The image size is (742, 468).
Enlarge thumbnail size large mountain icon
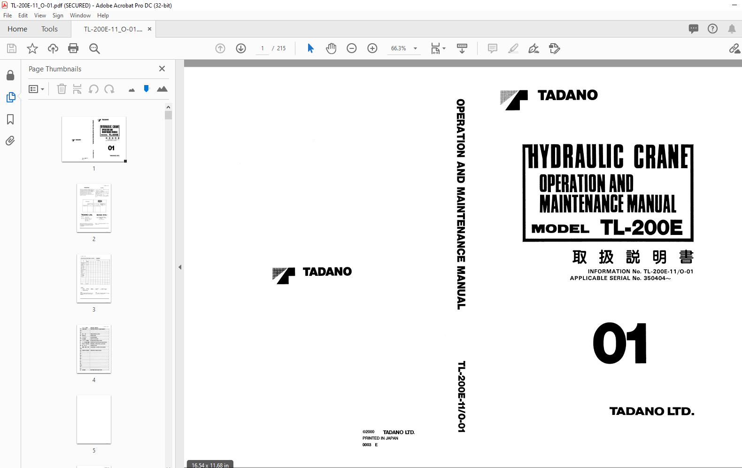(x=162, y=89)
